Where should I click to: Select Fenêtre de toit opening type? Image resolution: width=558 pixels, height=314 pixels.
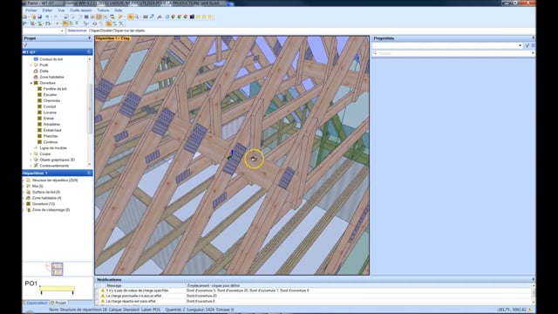tap(55, 89)
